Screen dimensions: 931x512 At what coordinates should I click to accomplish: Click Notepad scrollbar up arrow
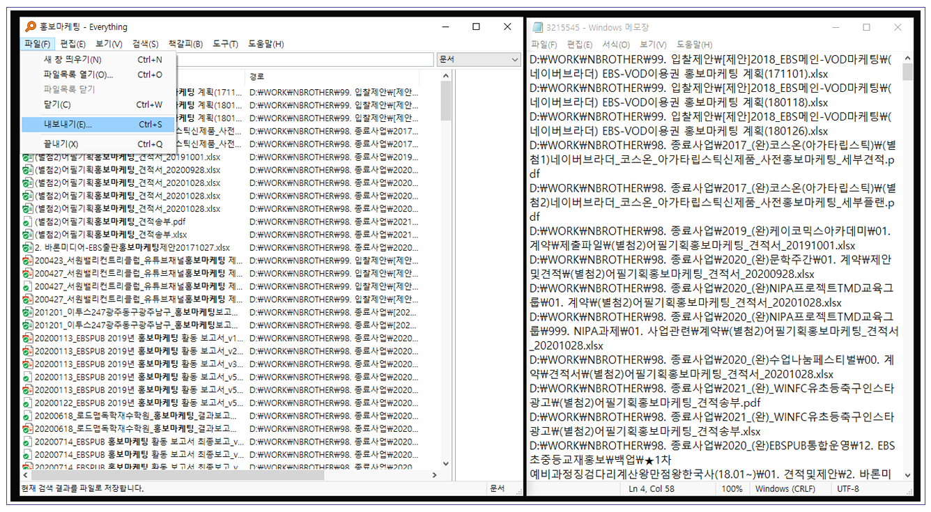click(907, 57)
